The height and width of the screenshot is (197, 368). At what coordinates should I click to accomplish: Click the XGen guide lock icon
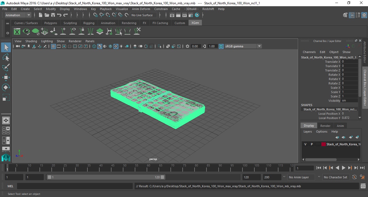(x=81, y=31)
